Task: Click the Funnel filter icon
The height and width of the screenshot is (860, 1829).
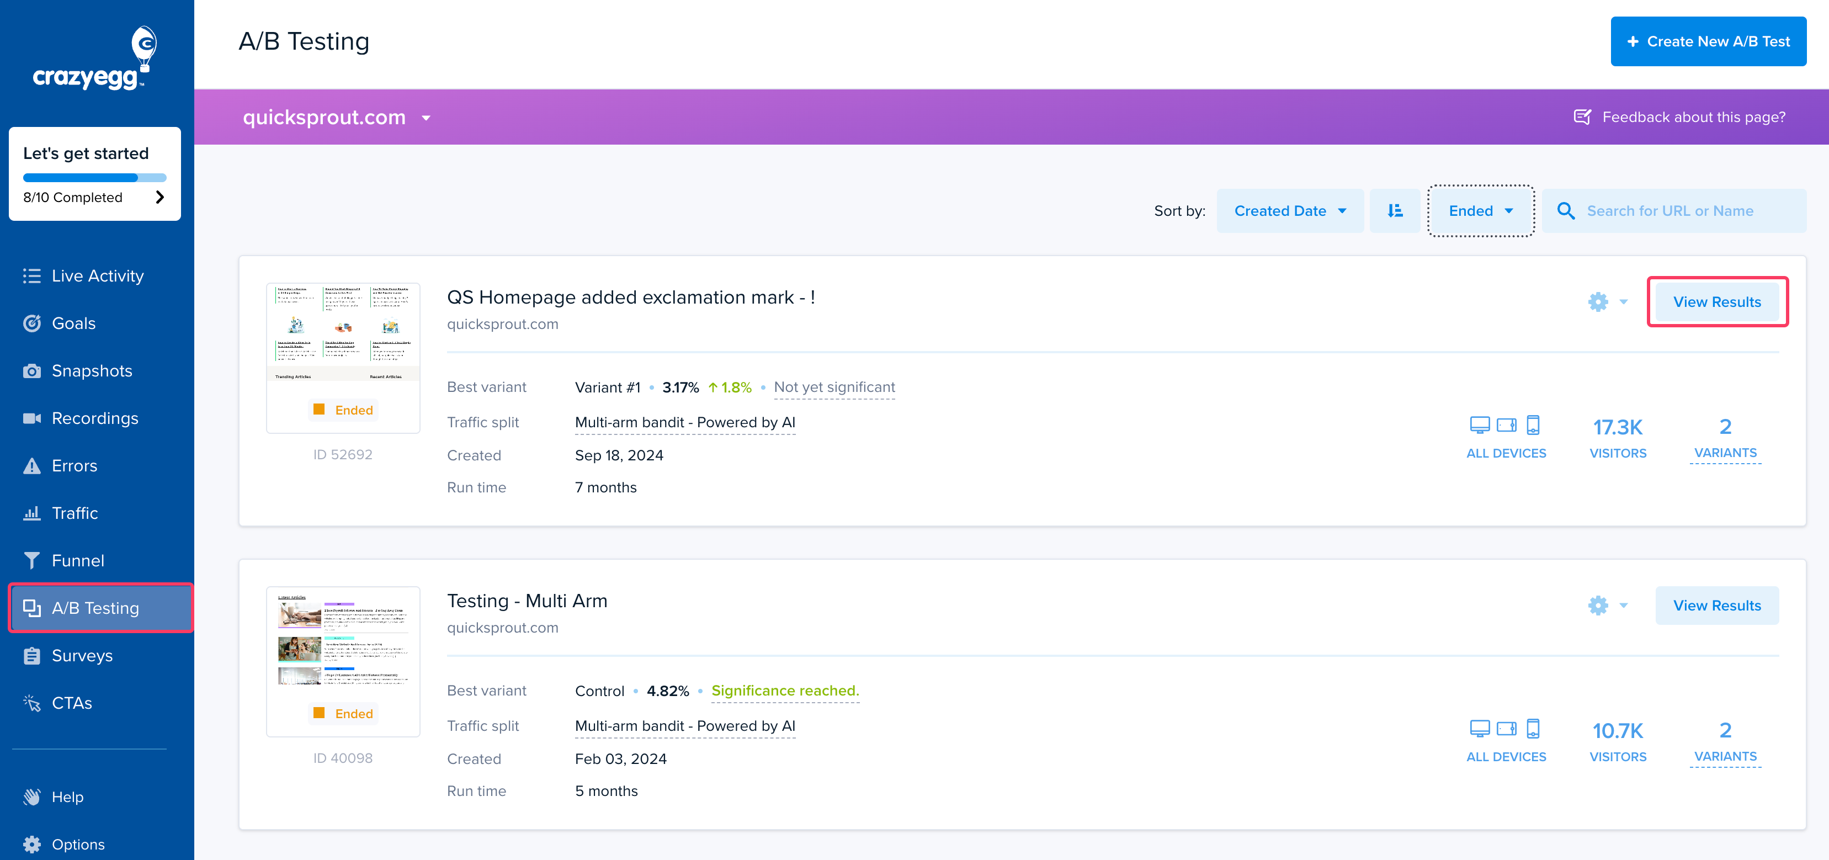Action: coord(32,560)
